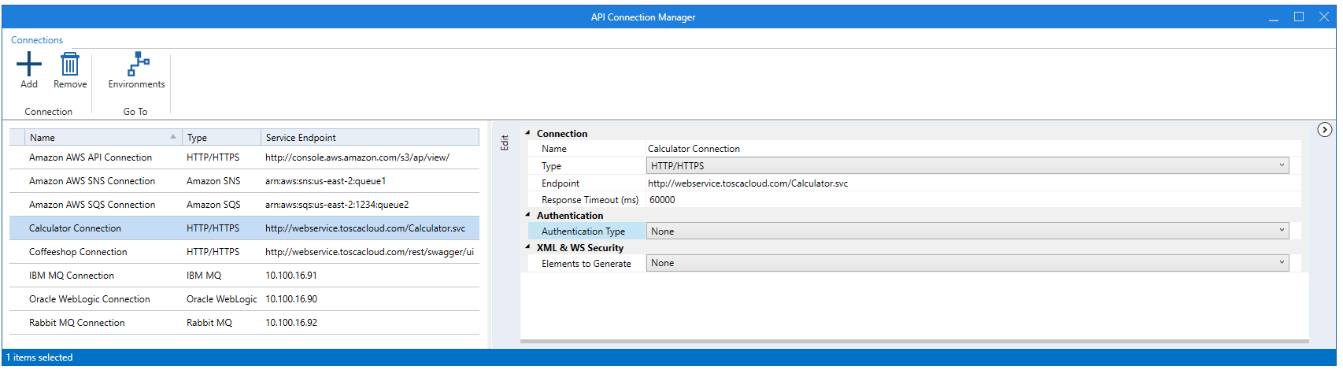
Task: Select the Coffeeshop Connection row
Action: pyautogui.click(x=78, y=252)
